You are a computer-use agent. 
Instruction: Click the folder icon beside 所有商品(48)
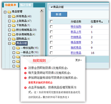coord(13,16)
